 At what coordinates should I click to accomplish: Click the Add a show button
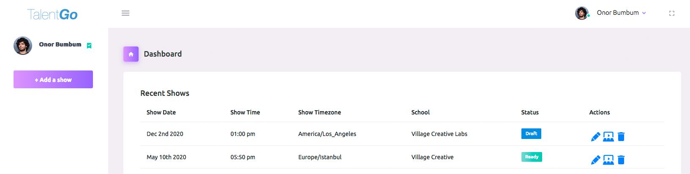pyautogui.click(x=53, y=79)
